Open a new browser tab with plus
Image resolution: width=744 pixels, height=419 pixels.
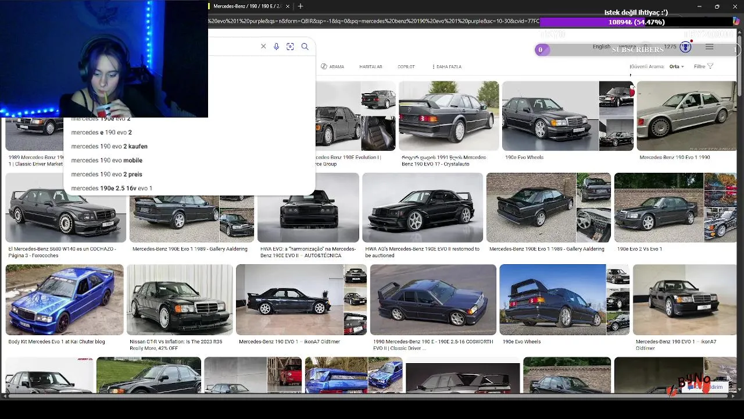301,6
